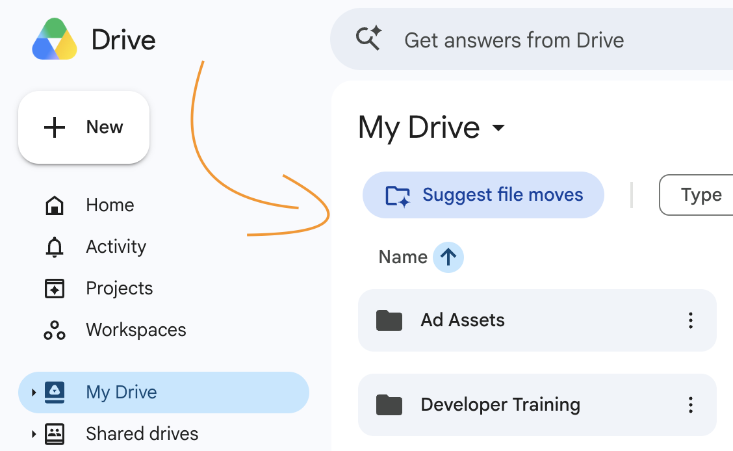Create a new item with the New button
The image size is (733, 451).
coord(84,127)
